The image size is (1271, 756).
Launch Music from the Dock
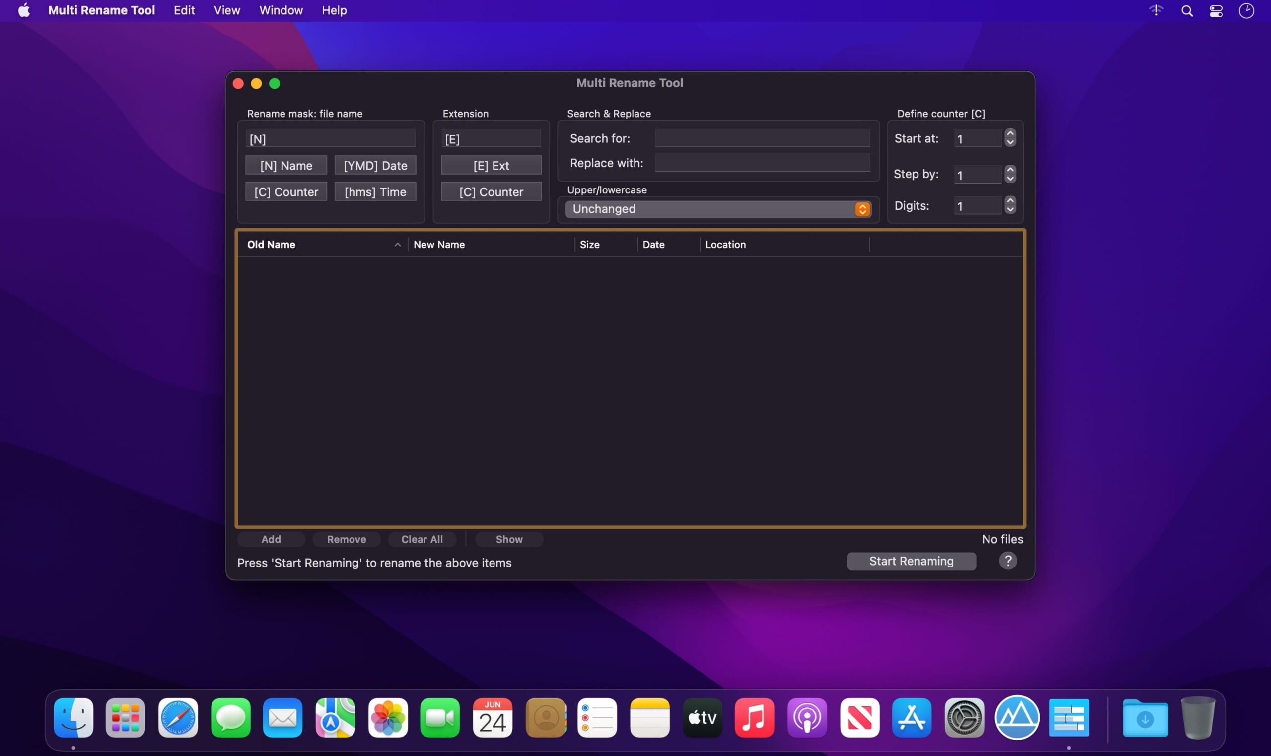(754, 717)
